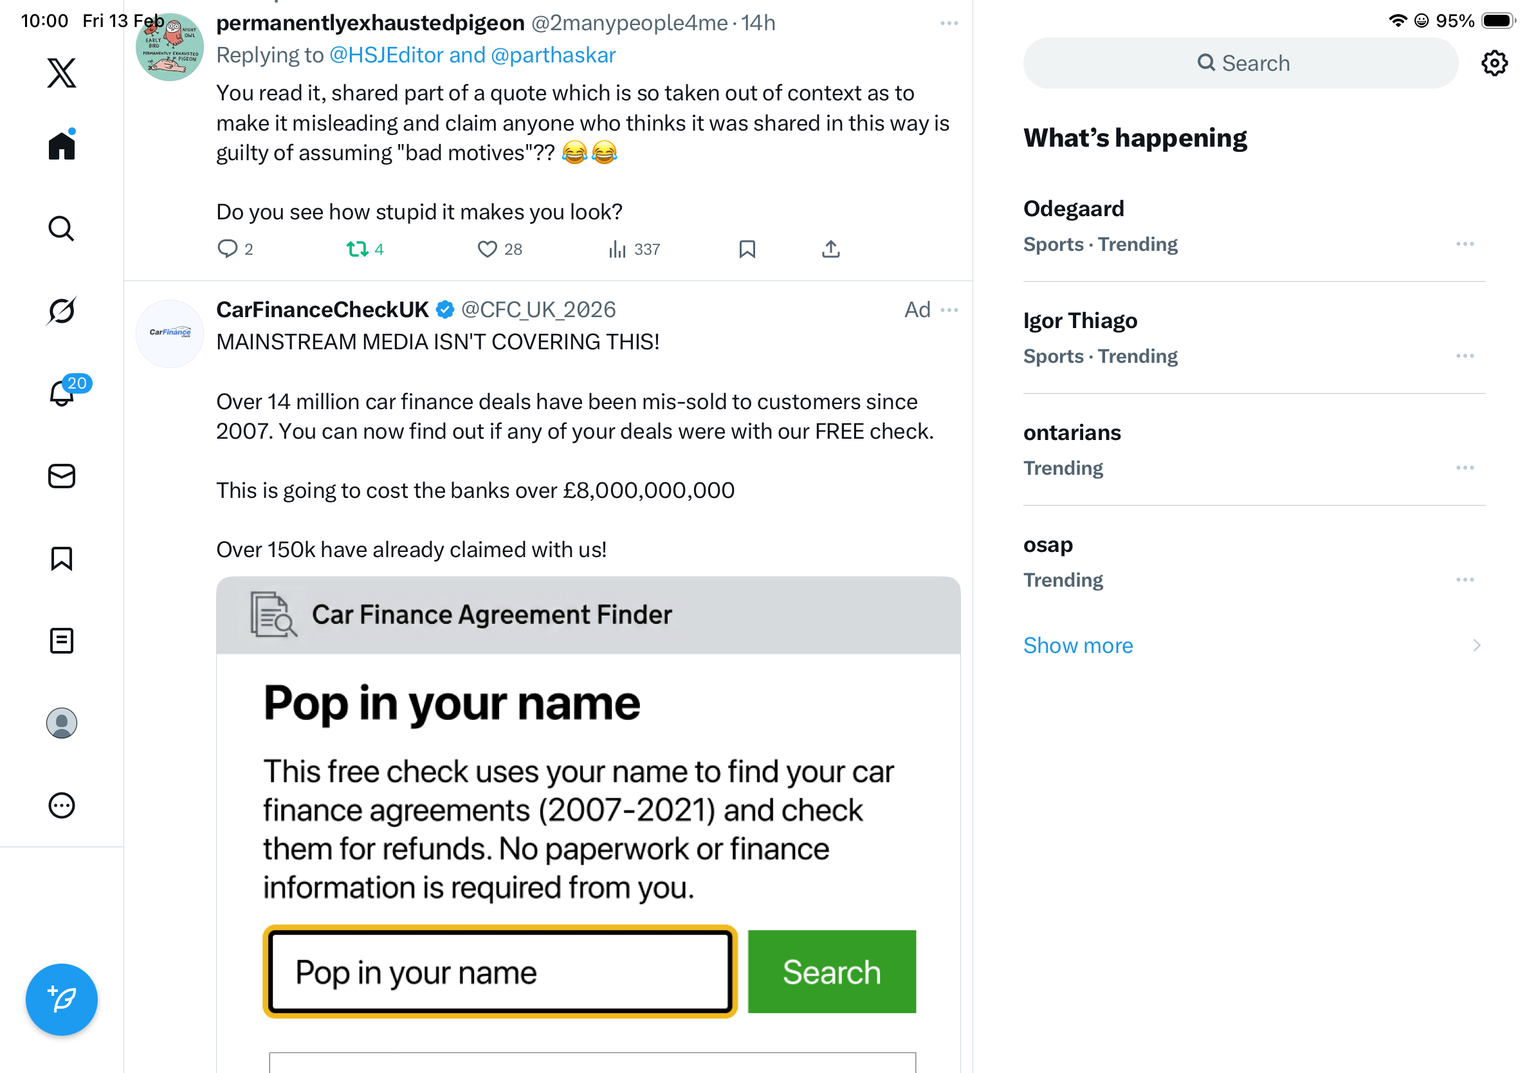Screen dimensions: 1536x1073
Task: Bookmark the permanentlyexhaustedpigeon reply
Action: tap(747, 250)
